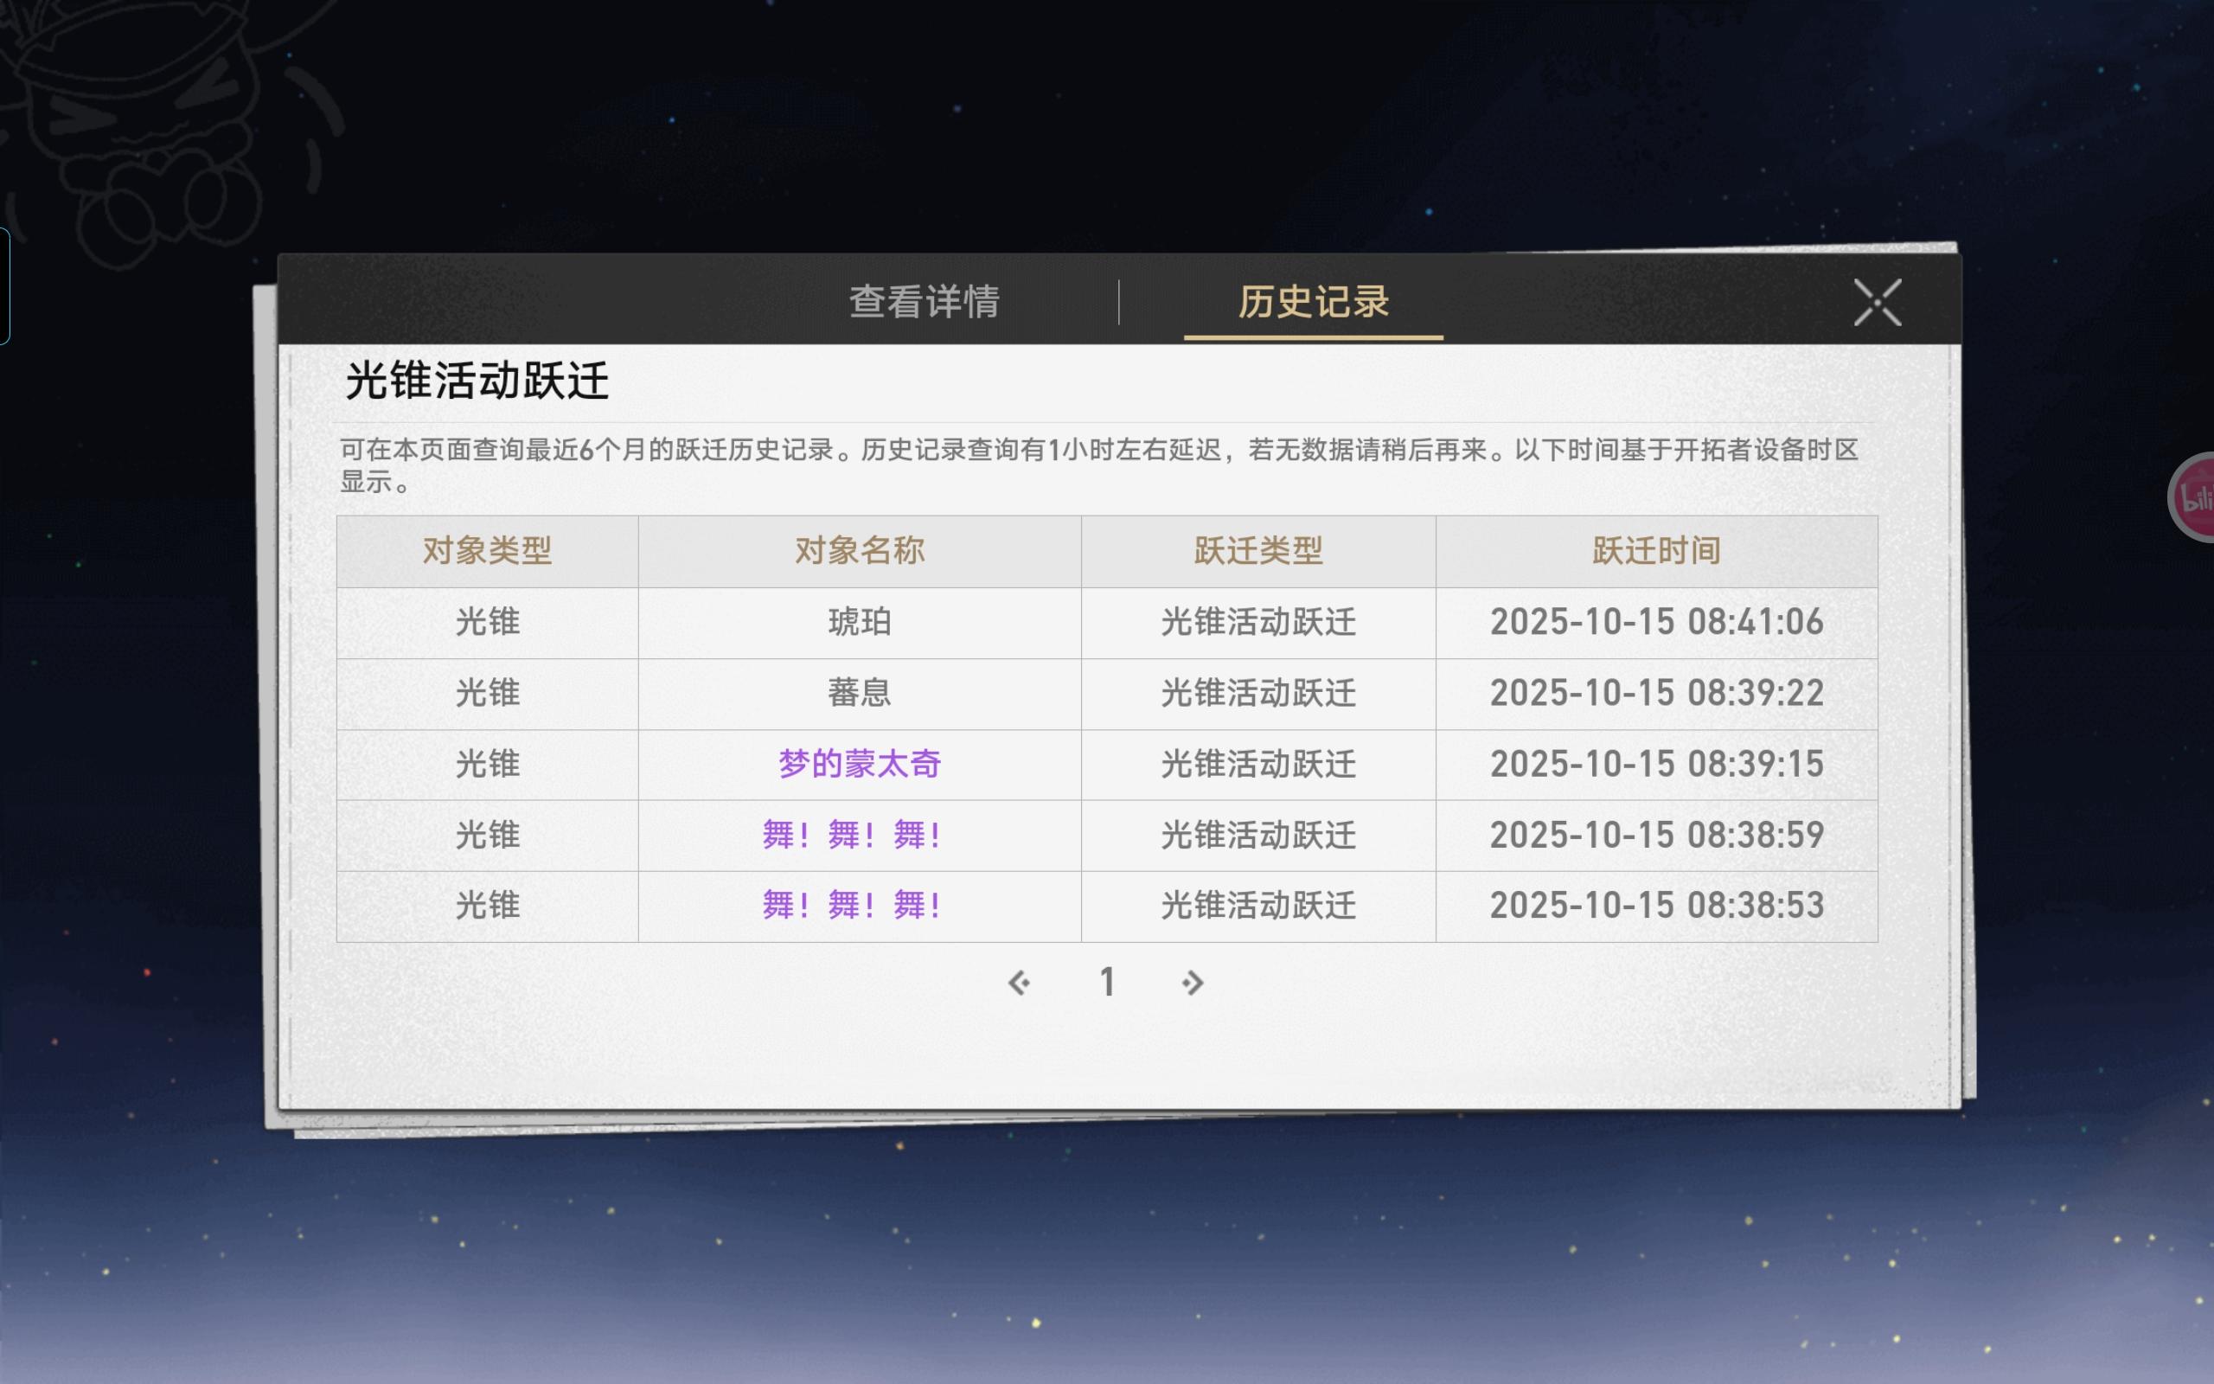Click the 对象类型 column header
The image size is (2214, 1384).
pos(487,550)
